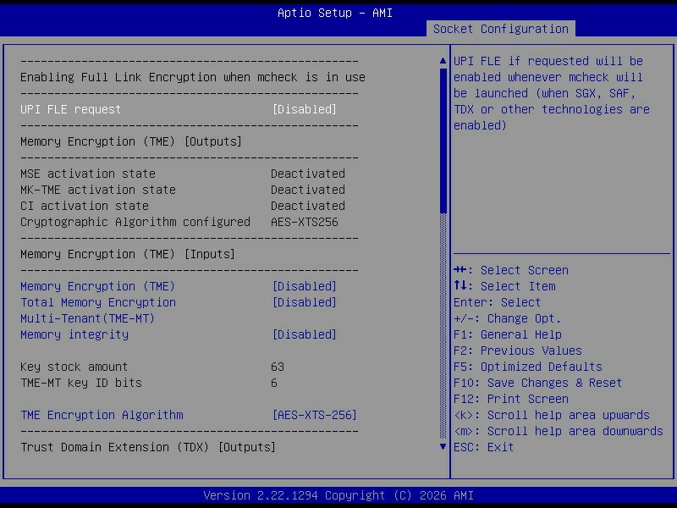Click the scrollbar down arrow
Viewport: 677px width, 508px height.
[x=443, y=447]
